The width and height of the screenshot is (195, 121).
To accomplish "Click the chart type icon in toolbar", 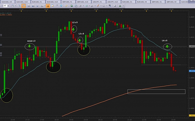I will pyautogui.click(x=12, y=6).
